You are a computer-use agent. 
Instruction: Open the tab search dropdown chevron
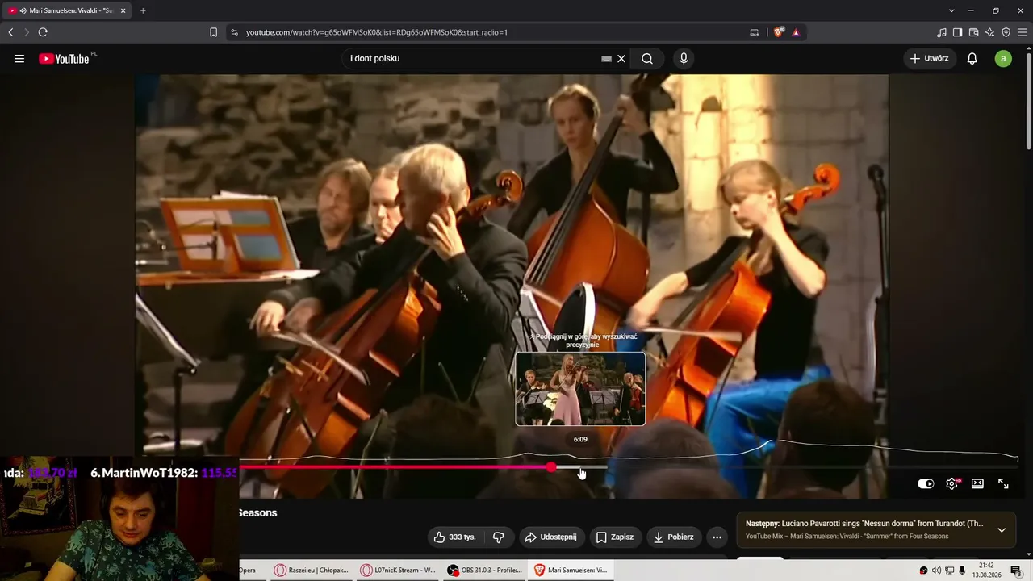coord(951,10)
